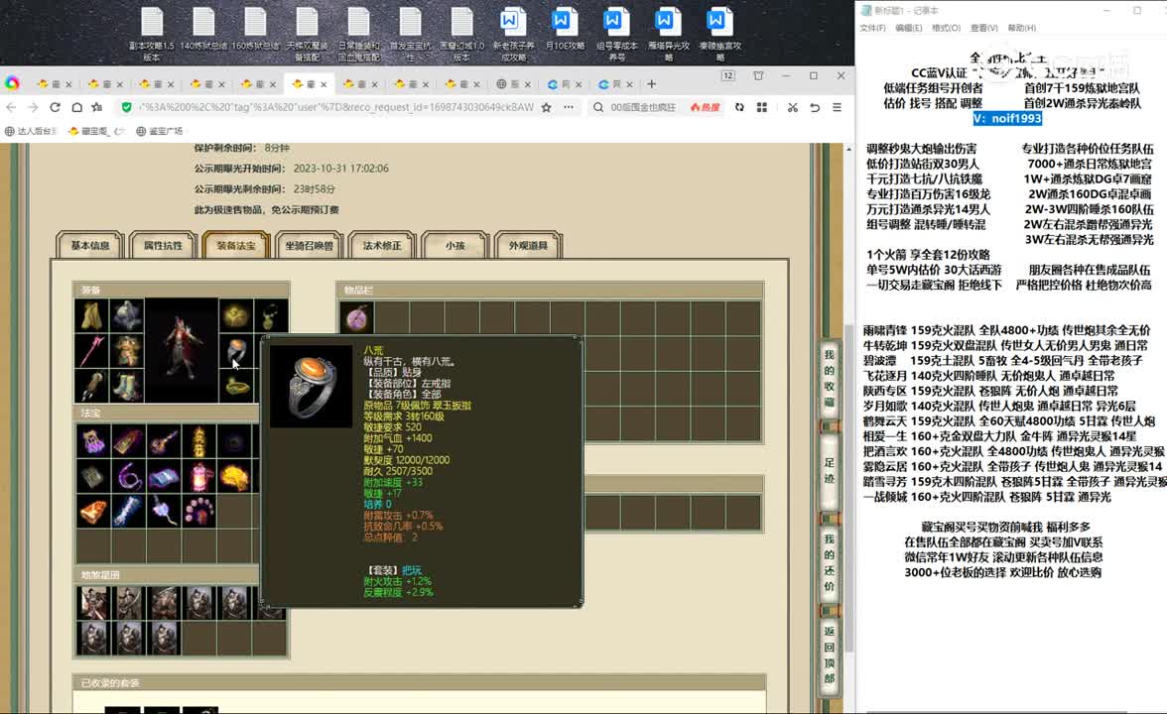1167x714 pixels.
Task: Open a new browser tab with plus
Action: tap(651, 84)
